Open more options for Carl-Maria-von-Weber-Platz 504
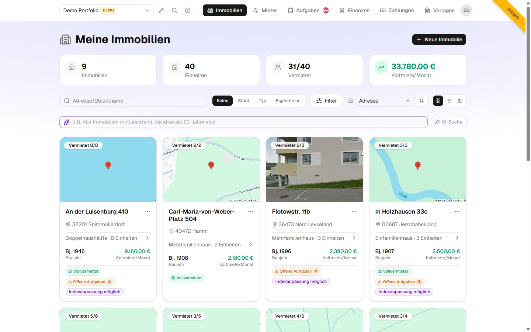Viewport: 531px width, 332px height. (x=251, y=212)
